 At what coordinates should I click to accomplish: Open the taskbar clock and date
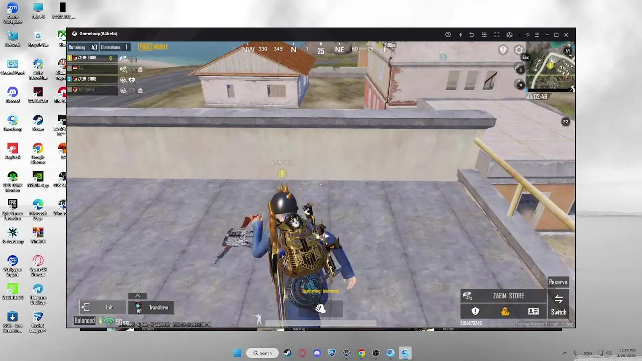click(x=627, y=353)
